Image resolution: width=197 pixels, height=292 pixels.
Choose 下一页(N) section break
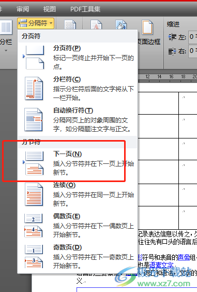[78, 163]
